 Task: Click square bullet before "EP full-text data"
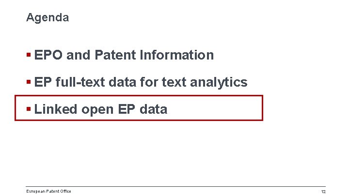click(x=29, y=82)
